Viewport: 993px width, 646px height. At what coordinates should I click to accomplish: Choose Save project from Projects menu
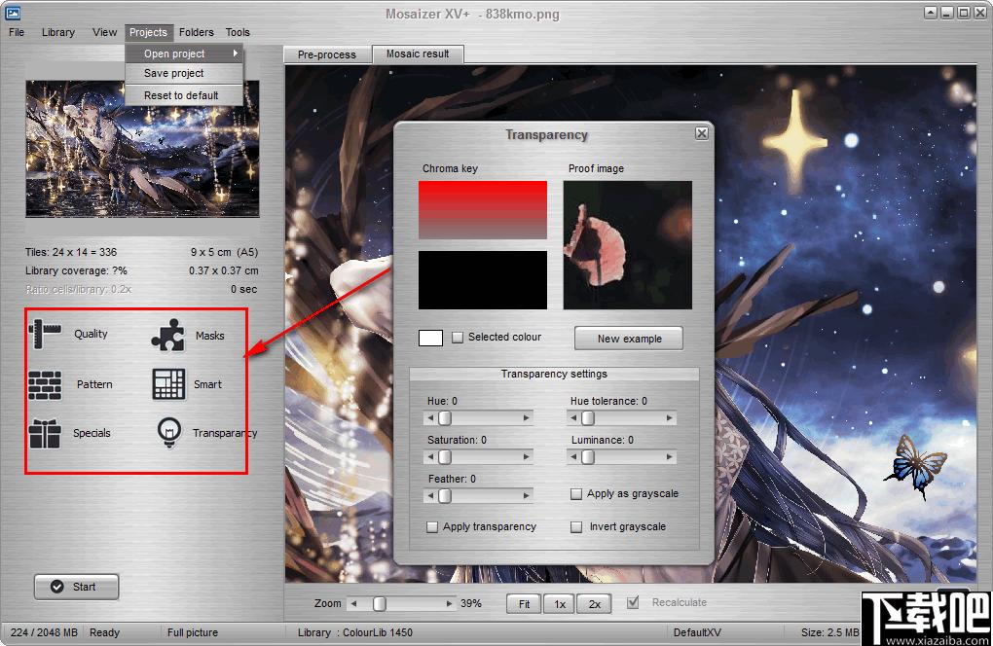184,73
